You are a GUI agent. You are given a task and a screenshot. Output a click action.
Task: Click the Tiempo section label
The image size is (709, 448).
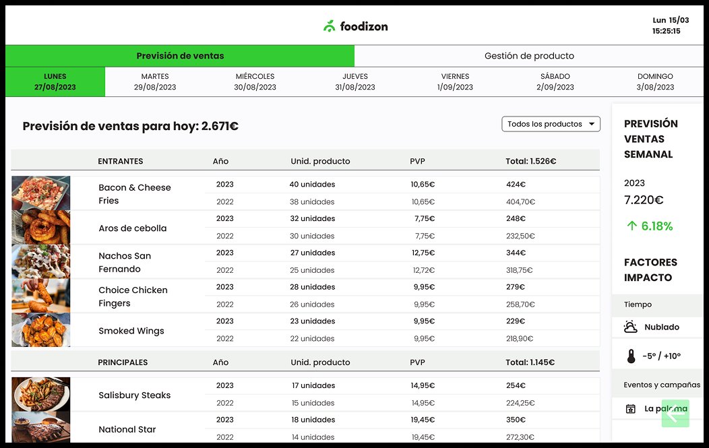click(638, 305)
